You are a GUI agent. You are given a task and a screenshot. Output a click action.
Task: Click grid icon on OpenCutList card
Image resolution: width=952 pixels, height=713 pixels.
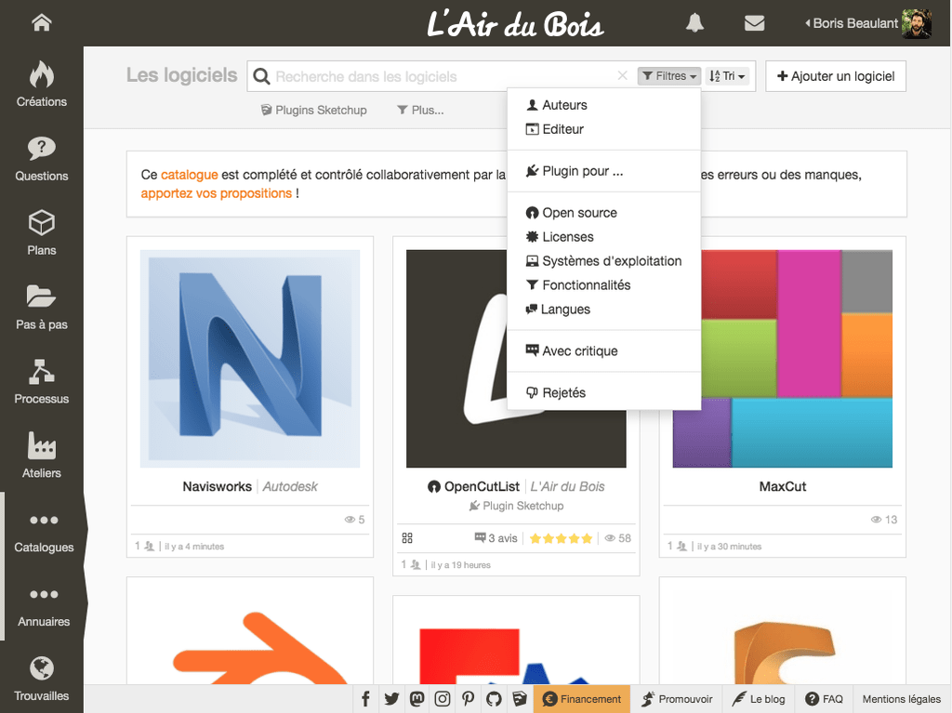tap(407, 538)
